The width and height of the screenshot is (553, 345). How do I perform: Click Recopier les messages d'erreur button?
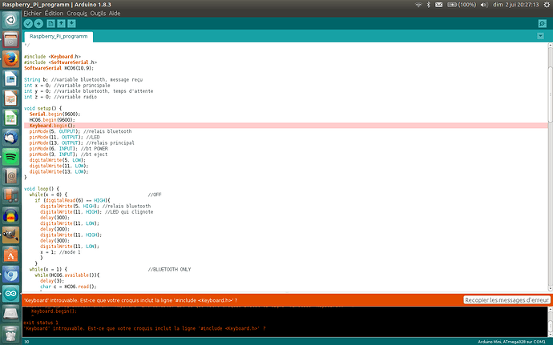click(x=507, y=300)
